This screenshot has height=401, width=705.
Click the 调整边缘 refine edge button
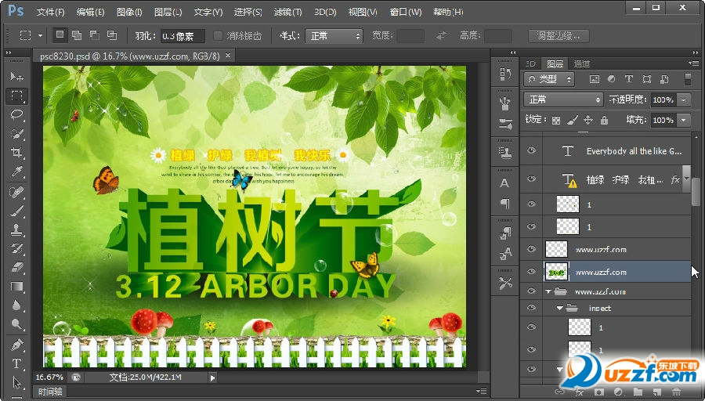(559, 36)
